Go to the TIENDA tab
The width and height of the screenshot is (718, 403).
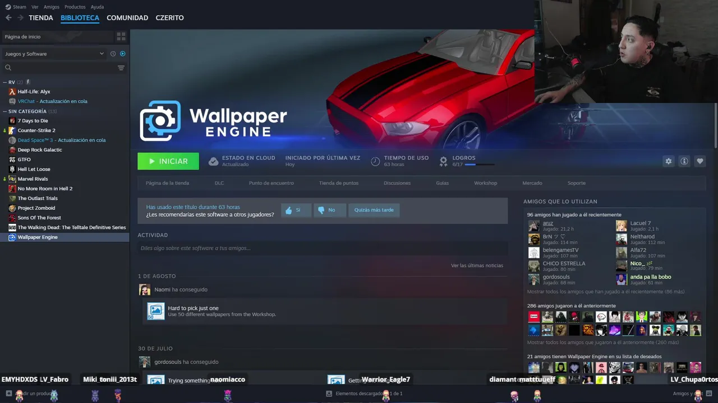click(41, 18)
